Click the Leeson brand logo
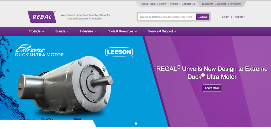Image resolution: width=271 pixels, height=129 pixels. pyautogui.click(x=119, y=52)
